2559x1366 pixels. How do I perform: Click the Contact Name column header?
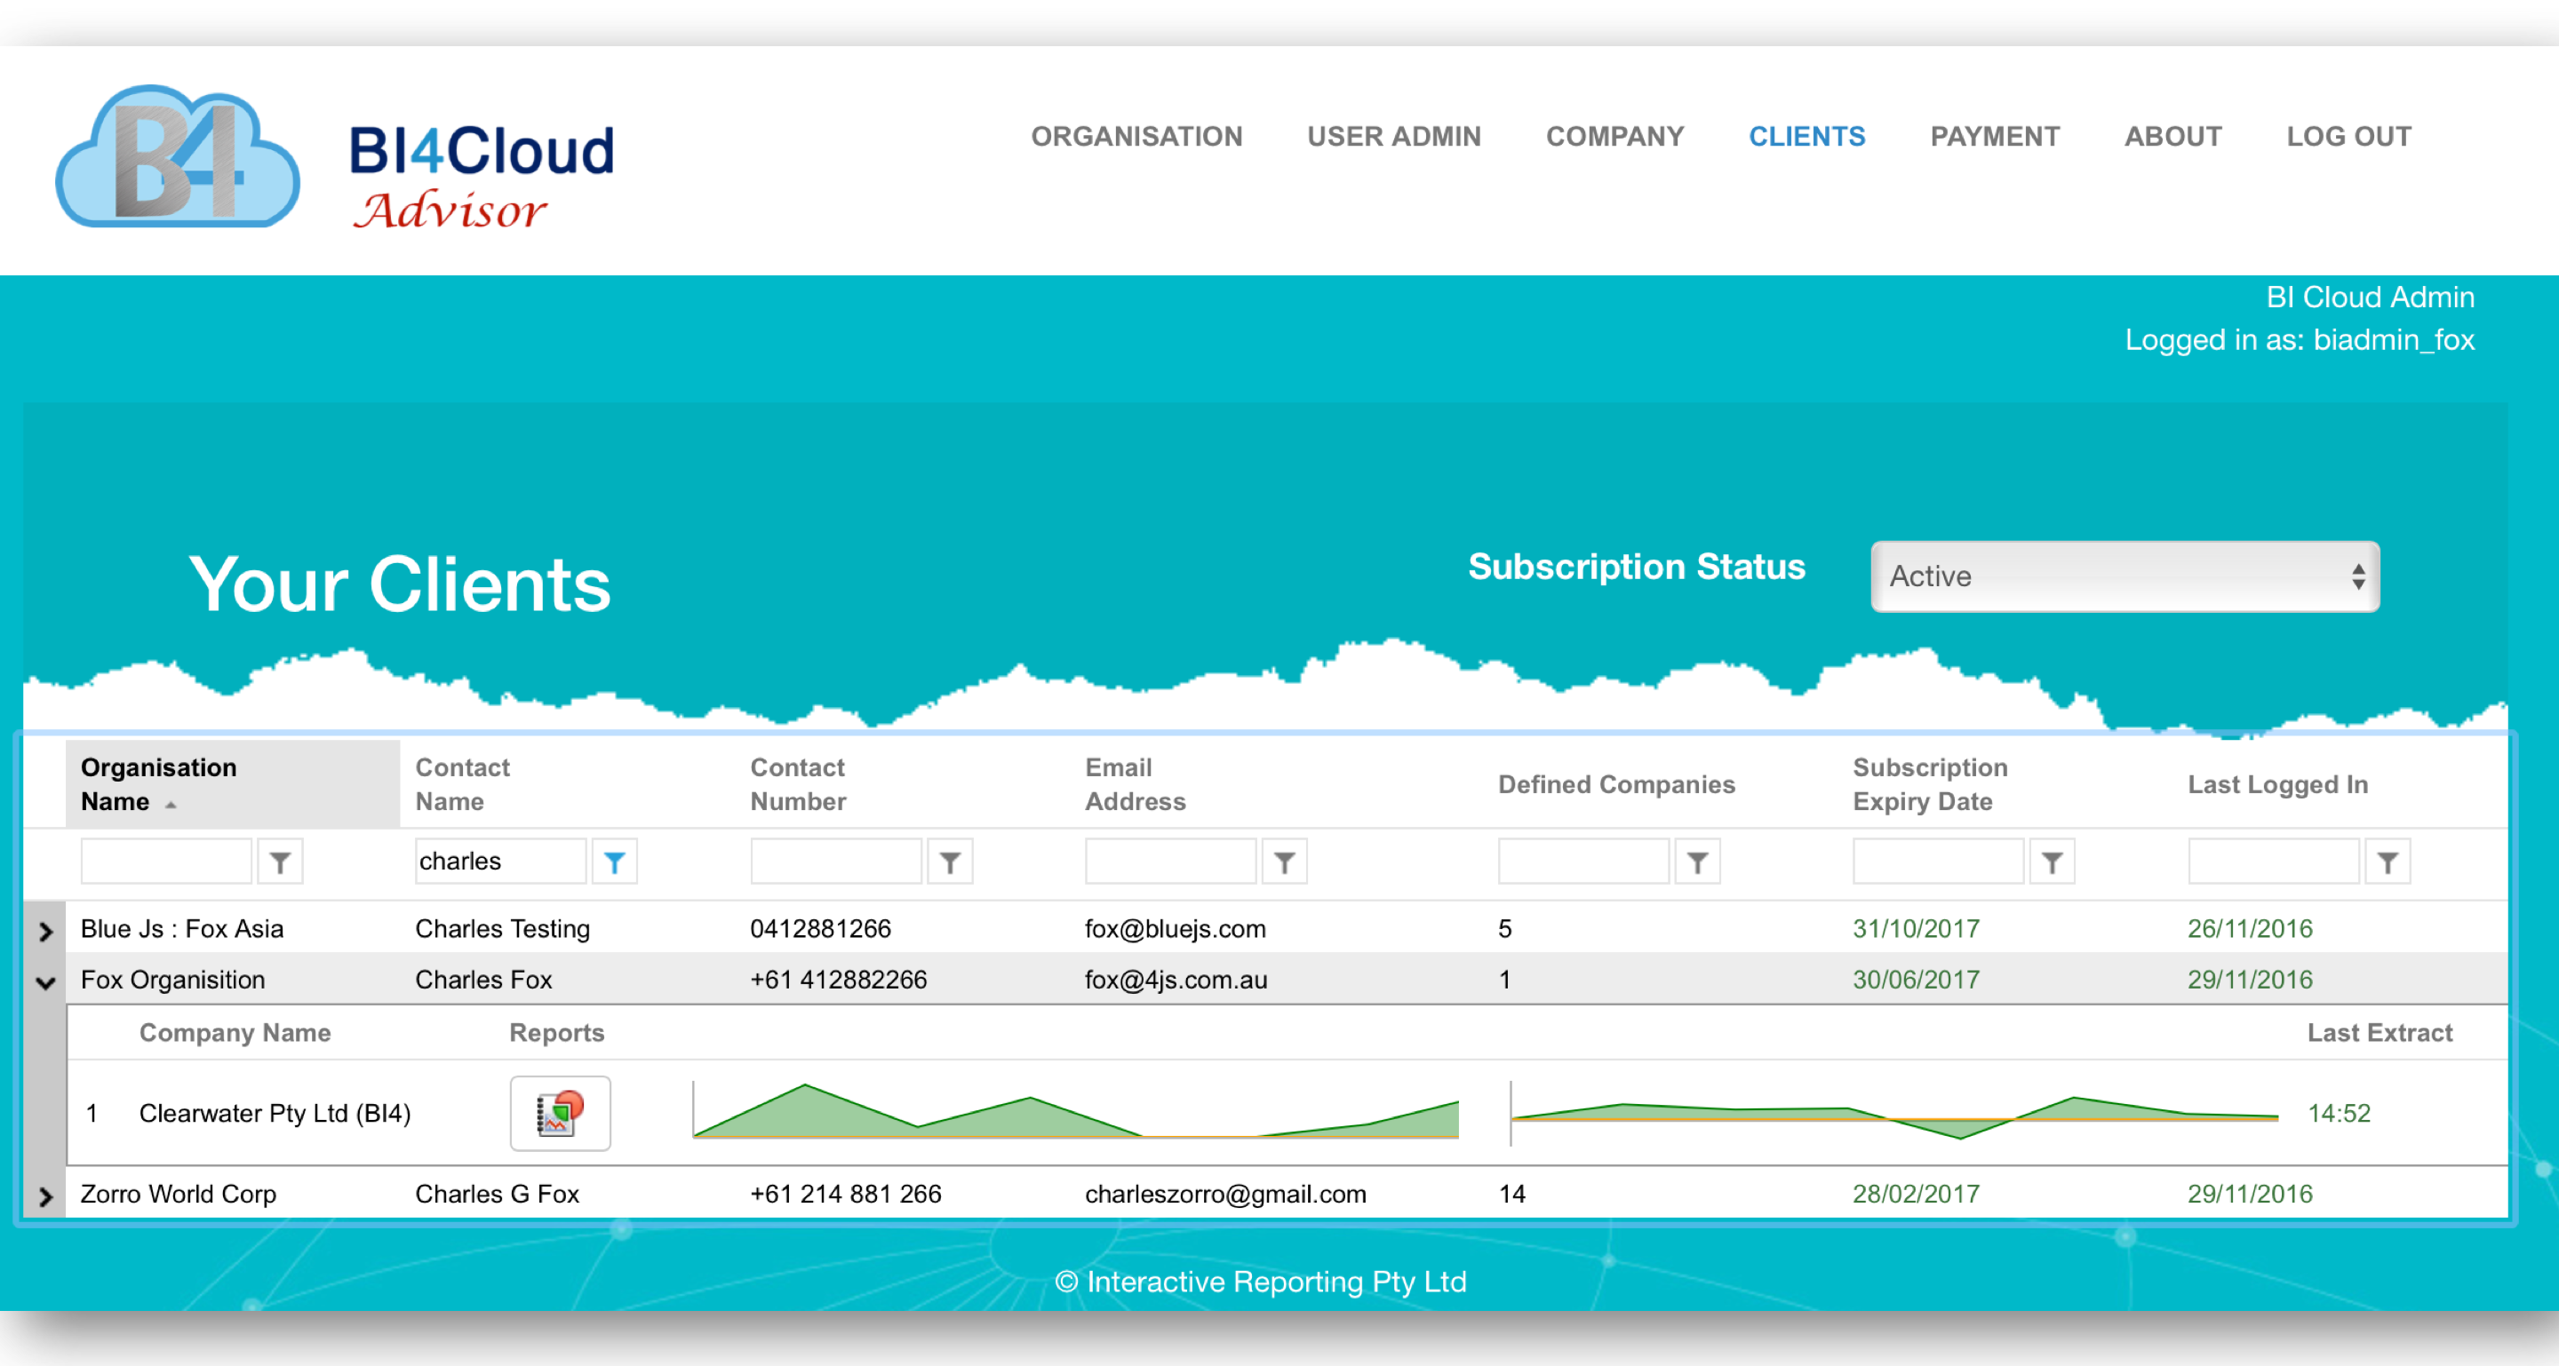pos(462,783)
